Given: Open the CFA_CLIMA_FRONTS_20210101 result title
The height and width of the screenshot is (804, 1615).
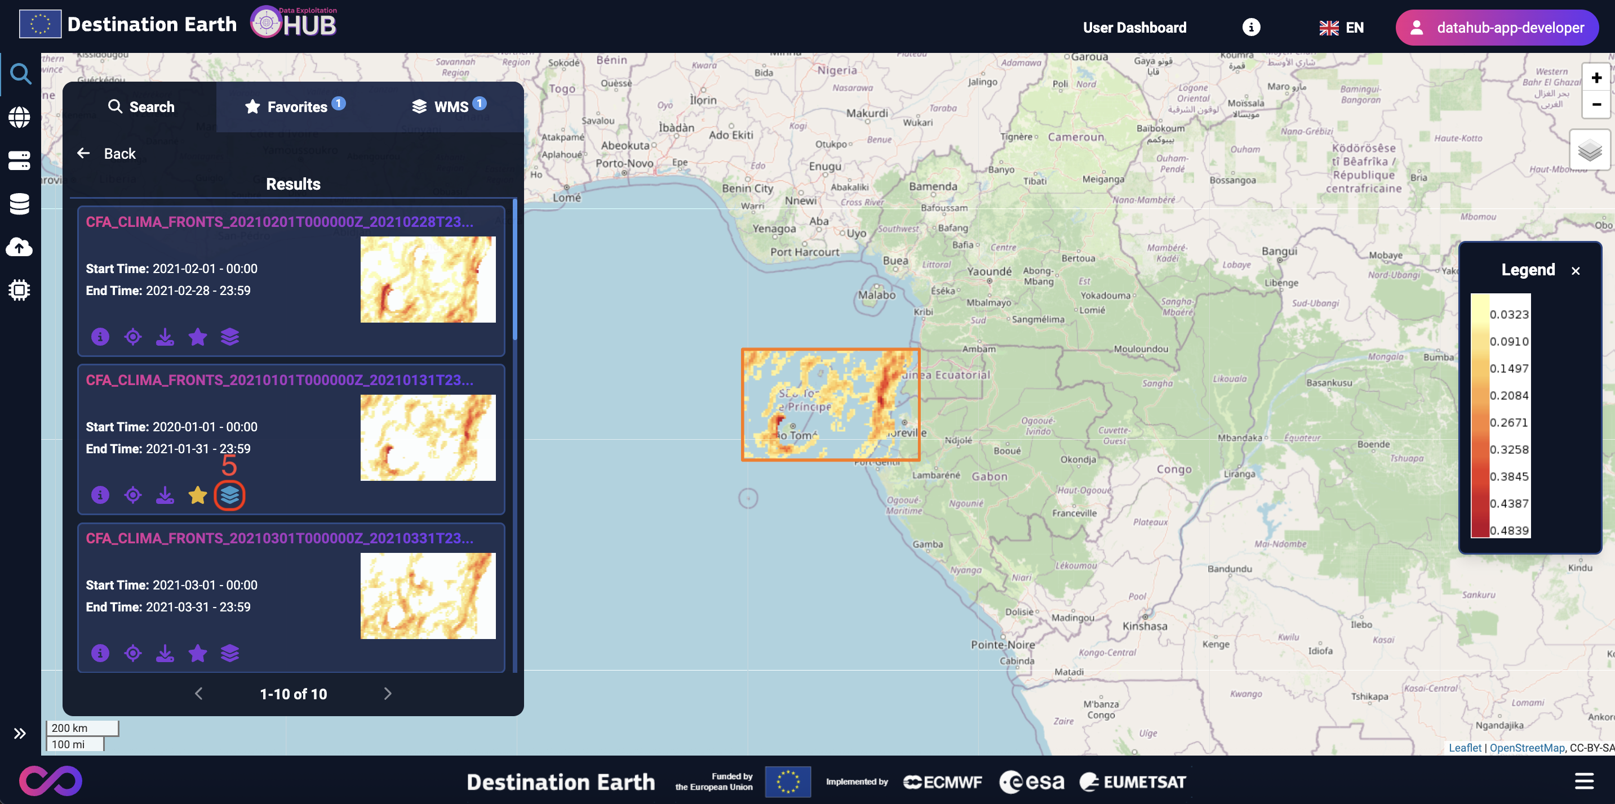Looking at the screenshot, I should click(x=279, y=380).
